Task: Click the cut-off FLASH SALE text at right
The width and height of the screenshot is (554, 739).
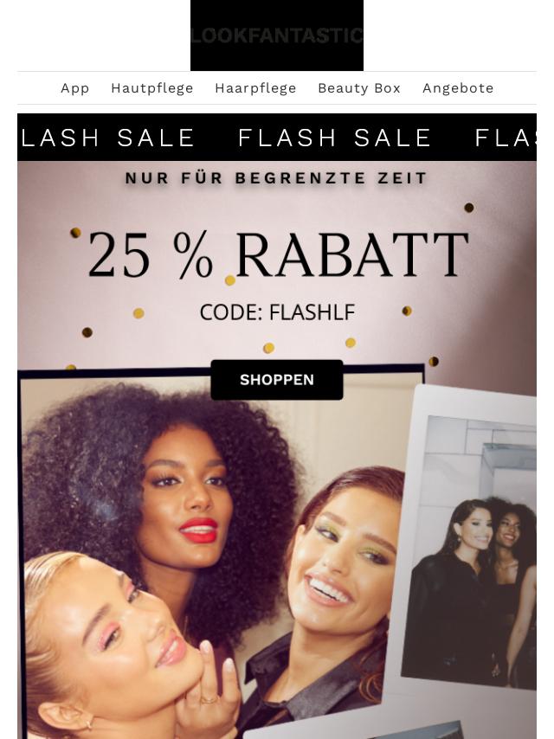Action: point(506,138)
